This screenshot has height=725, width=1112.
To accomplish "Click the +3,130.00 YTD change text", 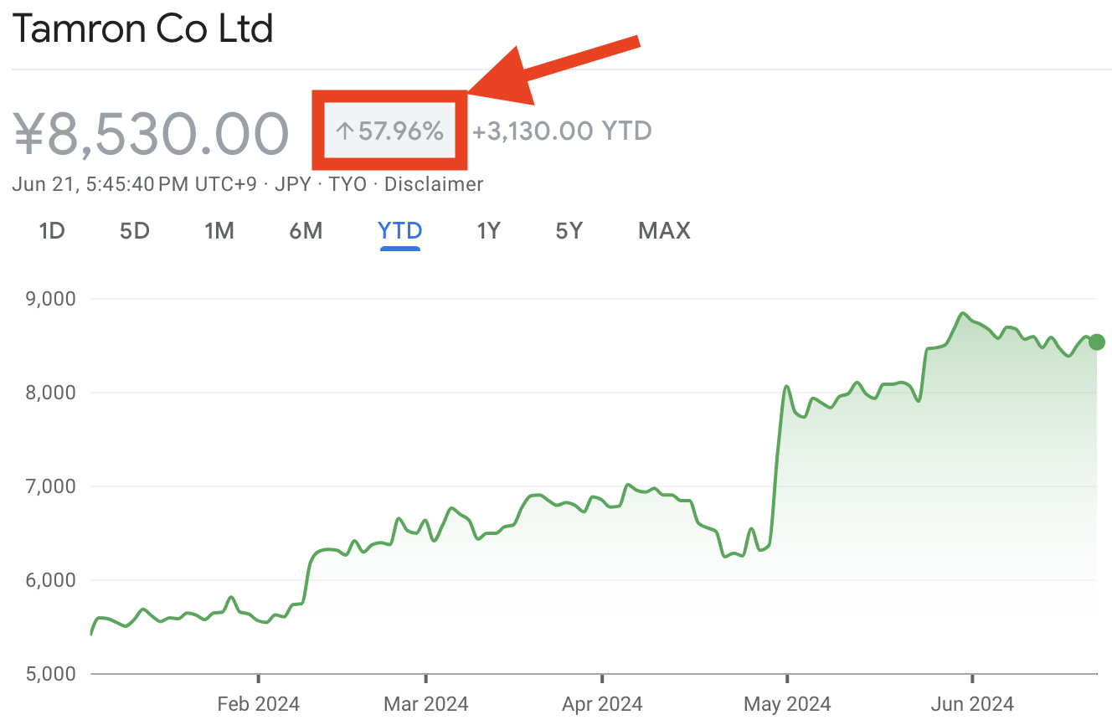I will coord(562,131).
